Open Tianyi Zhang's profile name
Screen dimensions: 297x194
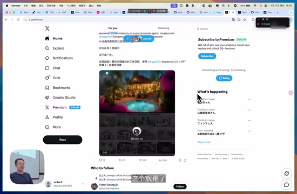tap(107, 185)
